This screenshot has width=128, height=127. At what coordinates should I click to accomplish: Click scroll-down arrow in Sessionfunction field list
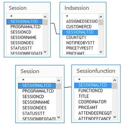[115, 117]
